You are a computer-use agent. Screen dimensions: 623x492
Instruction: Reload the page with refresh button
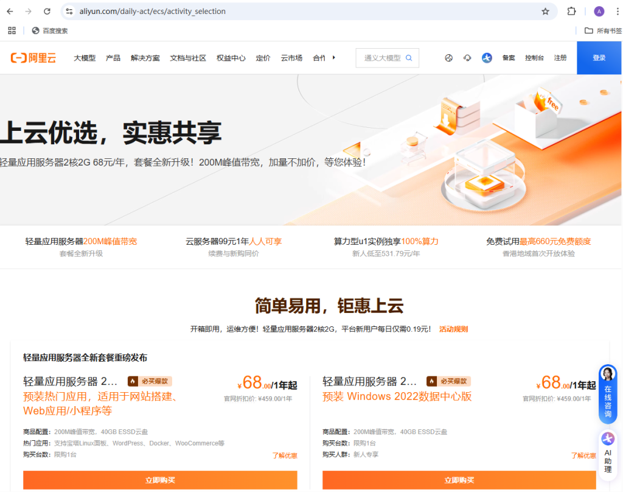click(x=47, y=12)
